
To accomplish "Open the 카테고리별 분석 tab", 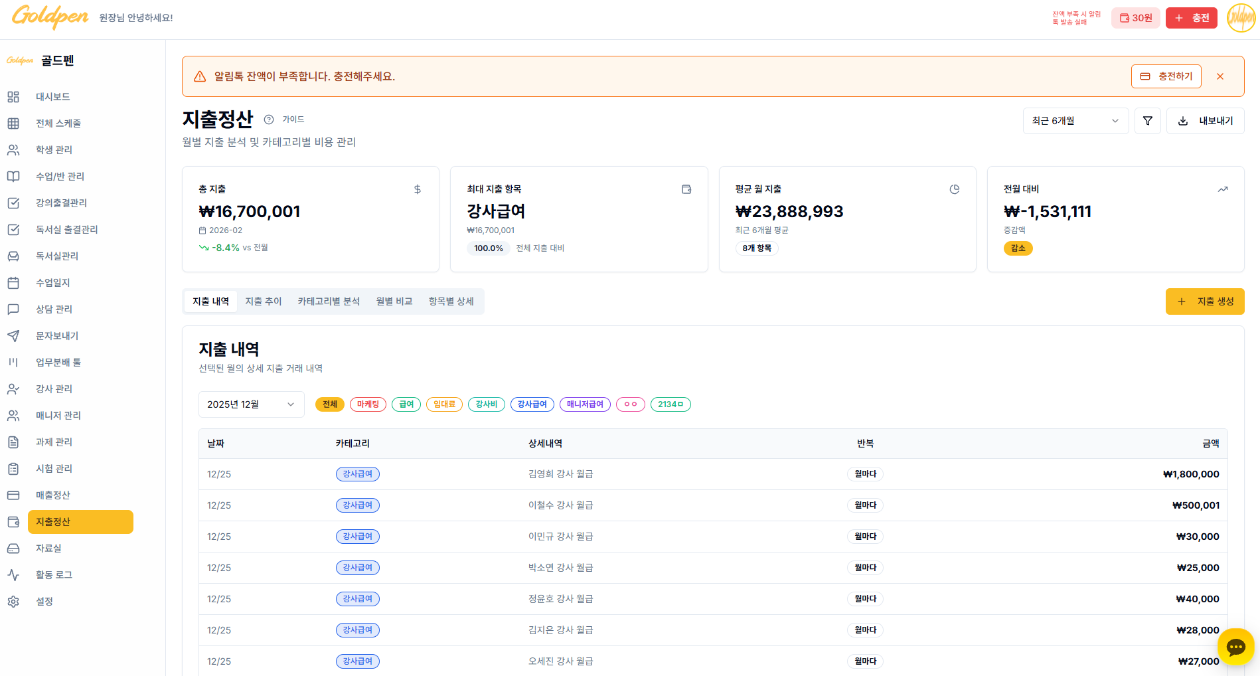I will 329,301.
